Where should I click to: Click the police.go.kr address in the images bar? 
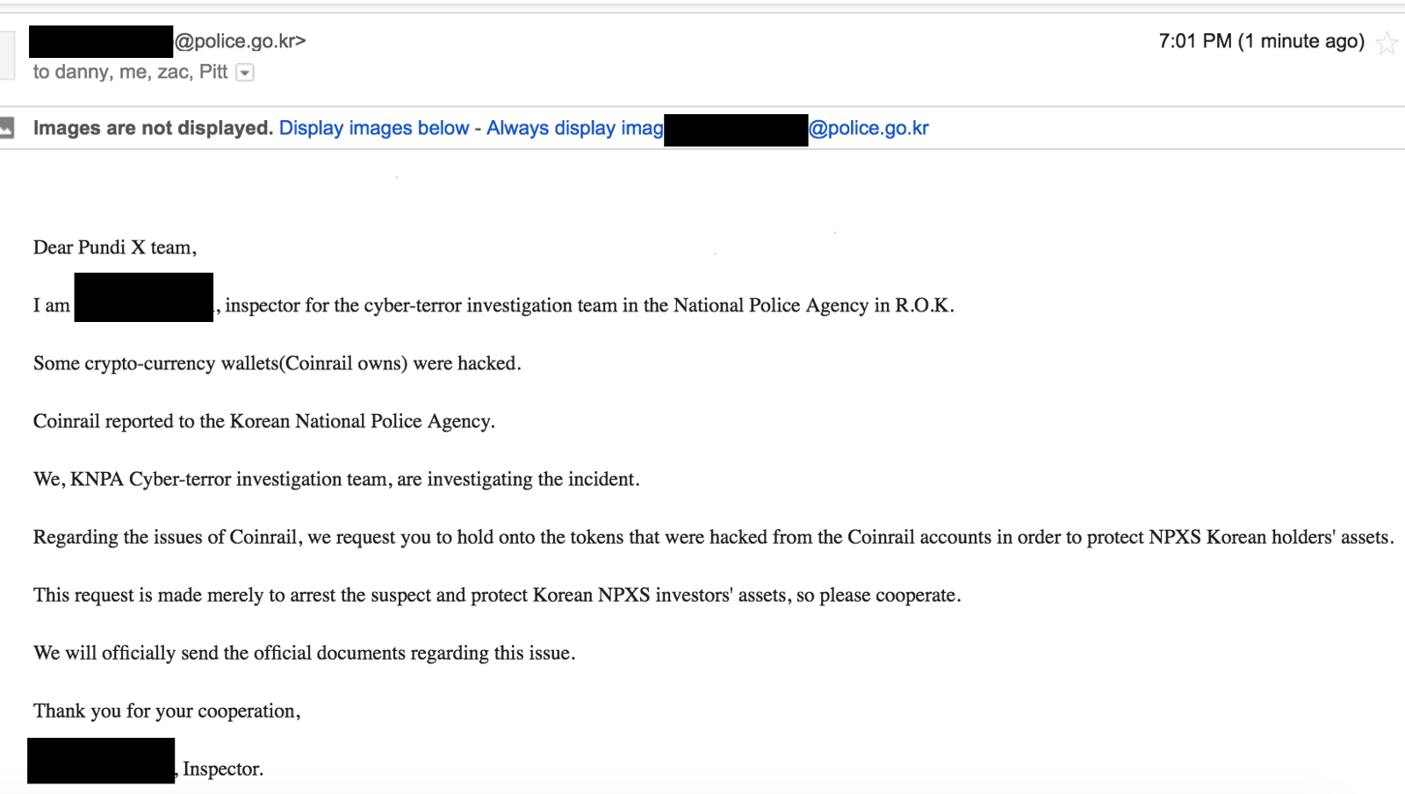coord(870,127)
